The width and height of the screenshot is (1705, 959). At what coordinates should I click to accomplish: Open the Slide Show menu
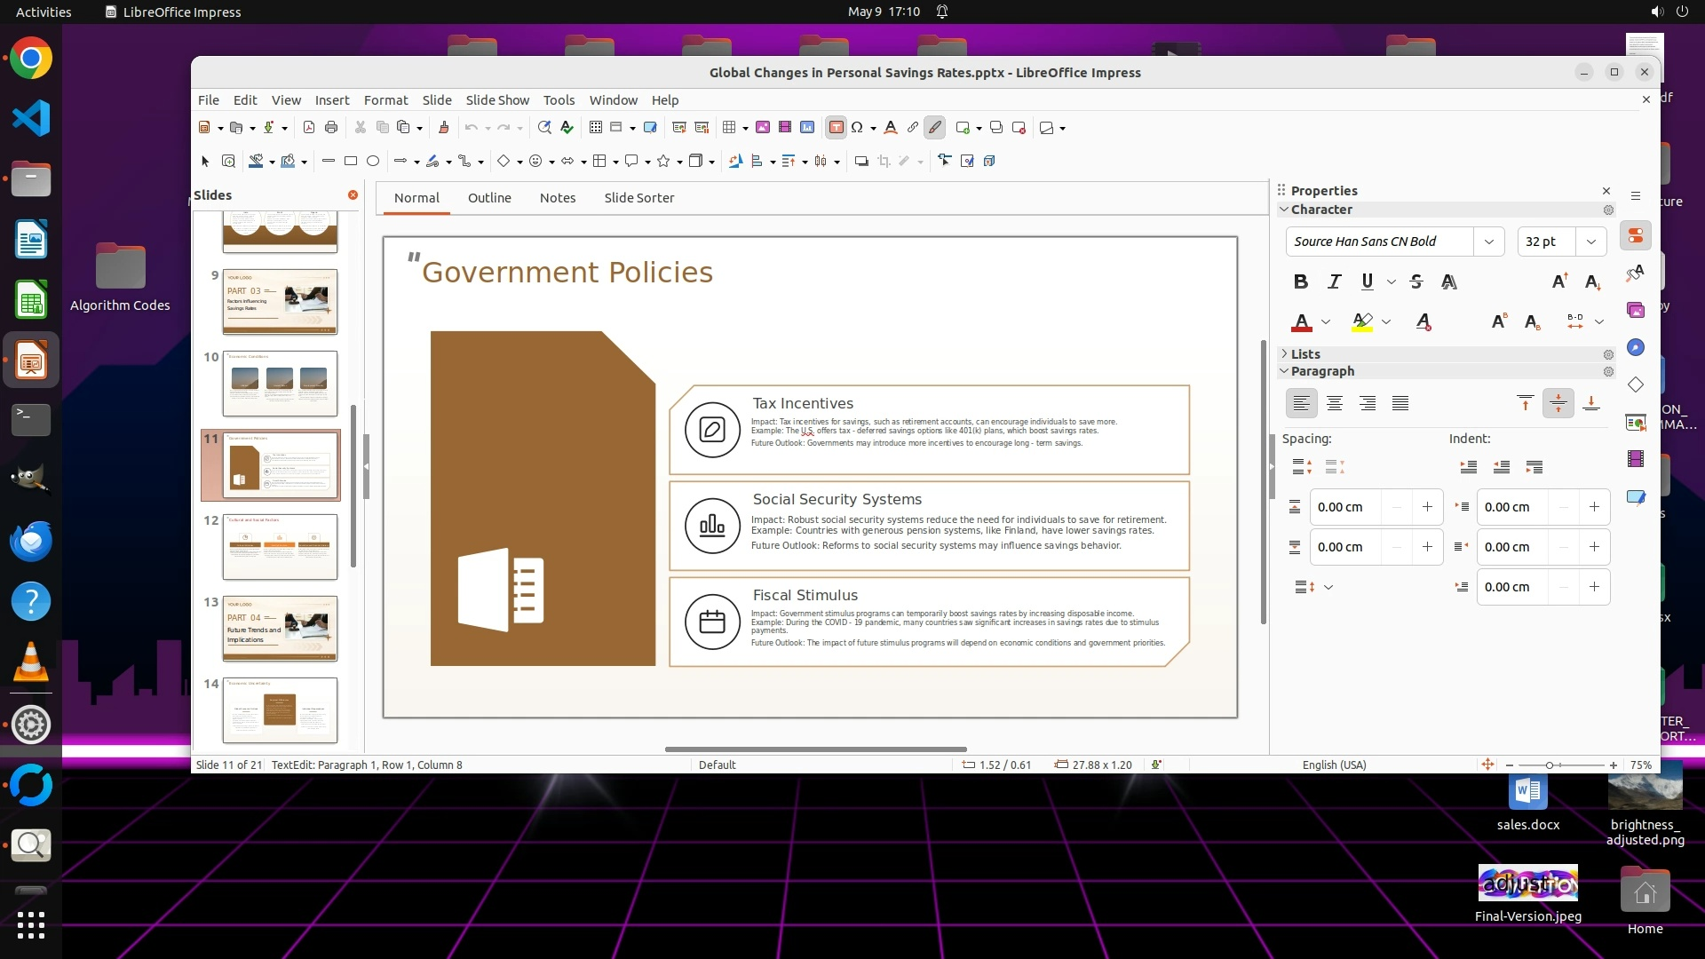pos(497,100)
